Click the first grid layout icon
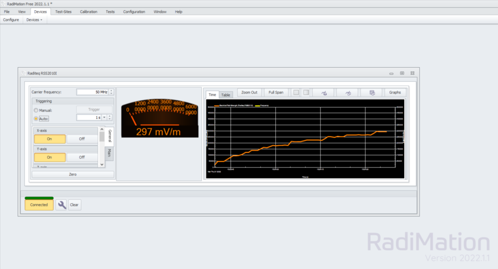 point(296,92)
